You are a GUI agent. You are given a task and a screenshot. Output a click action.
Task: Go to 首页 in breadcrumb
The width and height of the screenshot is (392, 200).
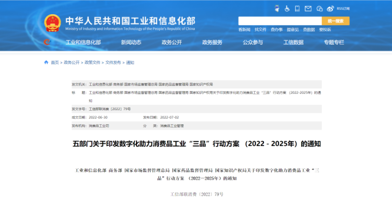[x=55, y=63]
